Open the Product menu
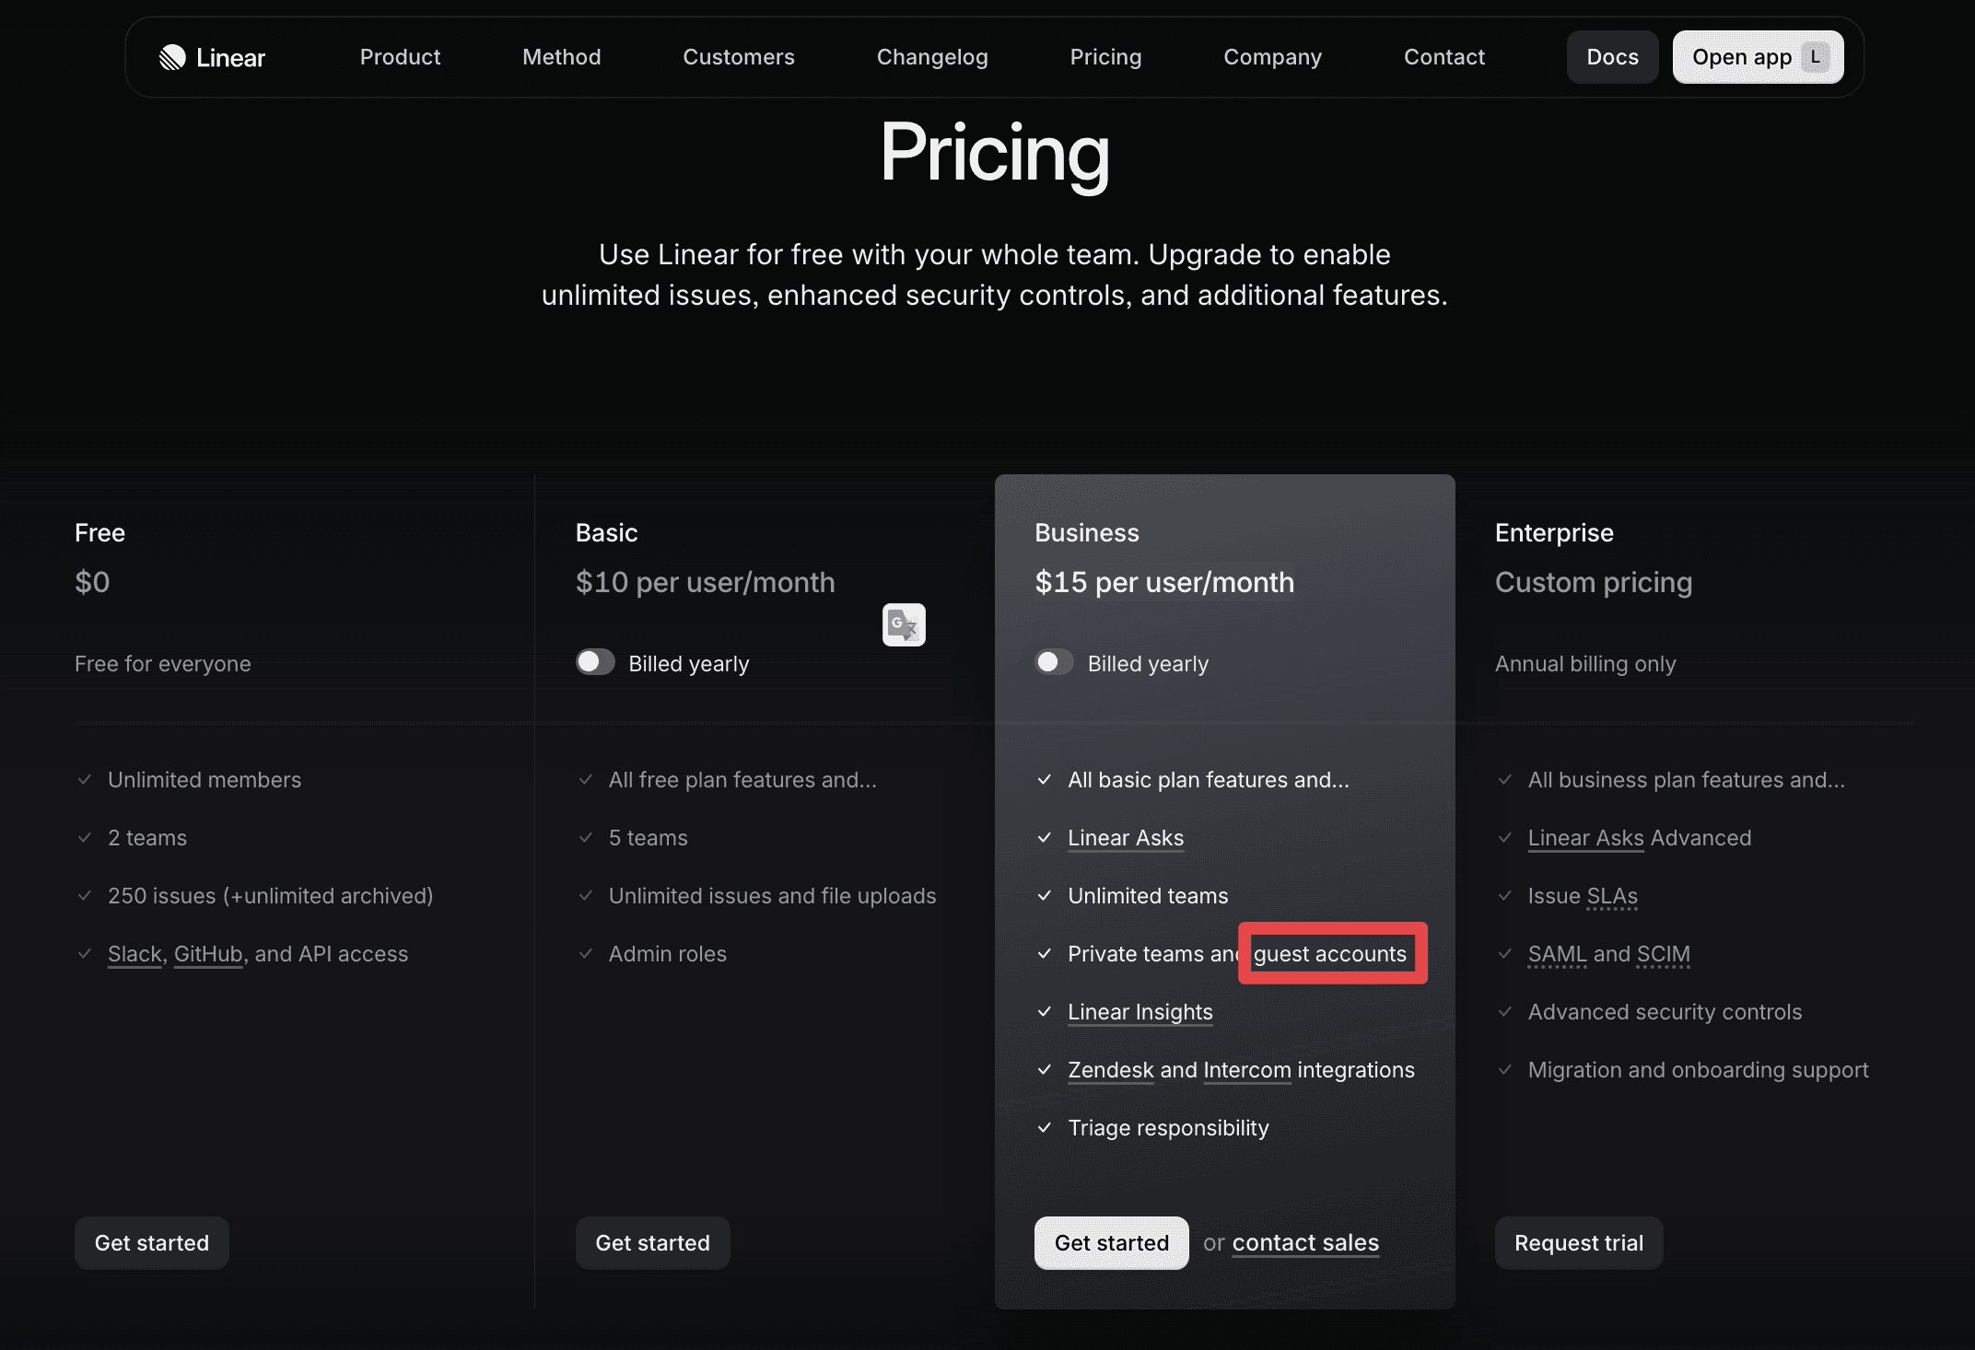This screenshot has width=1975, height=1350. tap(400, 57)
